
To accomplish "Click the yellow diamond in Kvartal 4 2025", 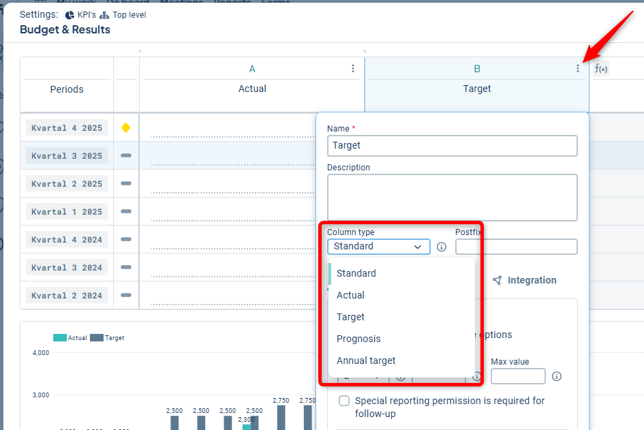I will pyautogui.click(x=125, y=127).
